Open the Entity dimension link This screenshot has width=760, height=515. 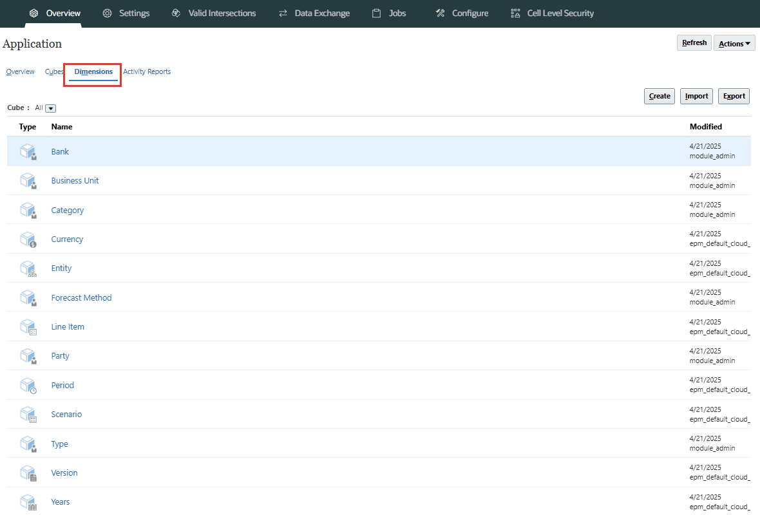(x=62, y=268)
